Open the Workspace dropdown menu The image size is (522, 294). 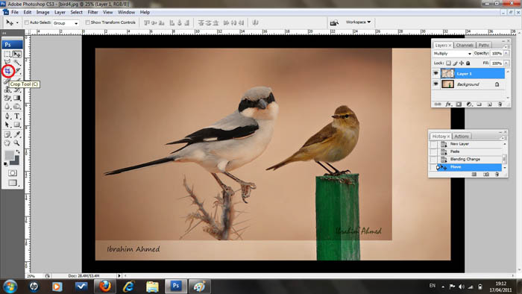click(x=358, y=22)
